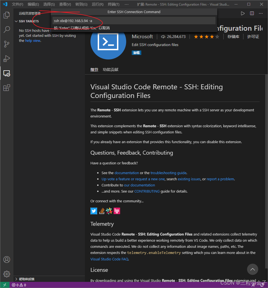The height and width of the screenshot is (288, 268).
Task: Open the 终端(T) menu
Action: coord(114,4)
